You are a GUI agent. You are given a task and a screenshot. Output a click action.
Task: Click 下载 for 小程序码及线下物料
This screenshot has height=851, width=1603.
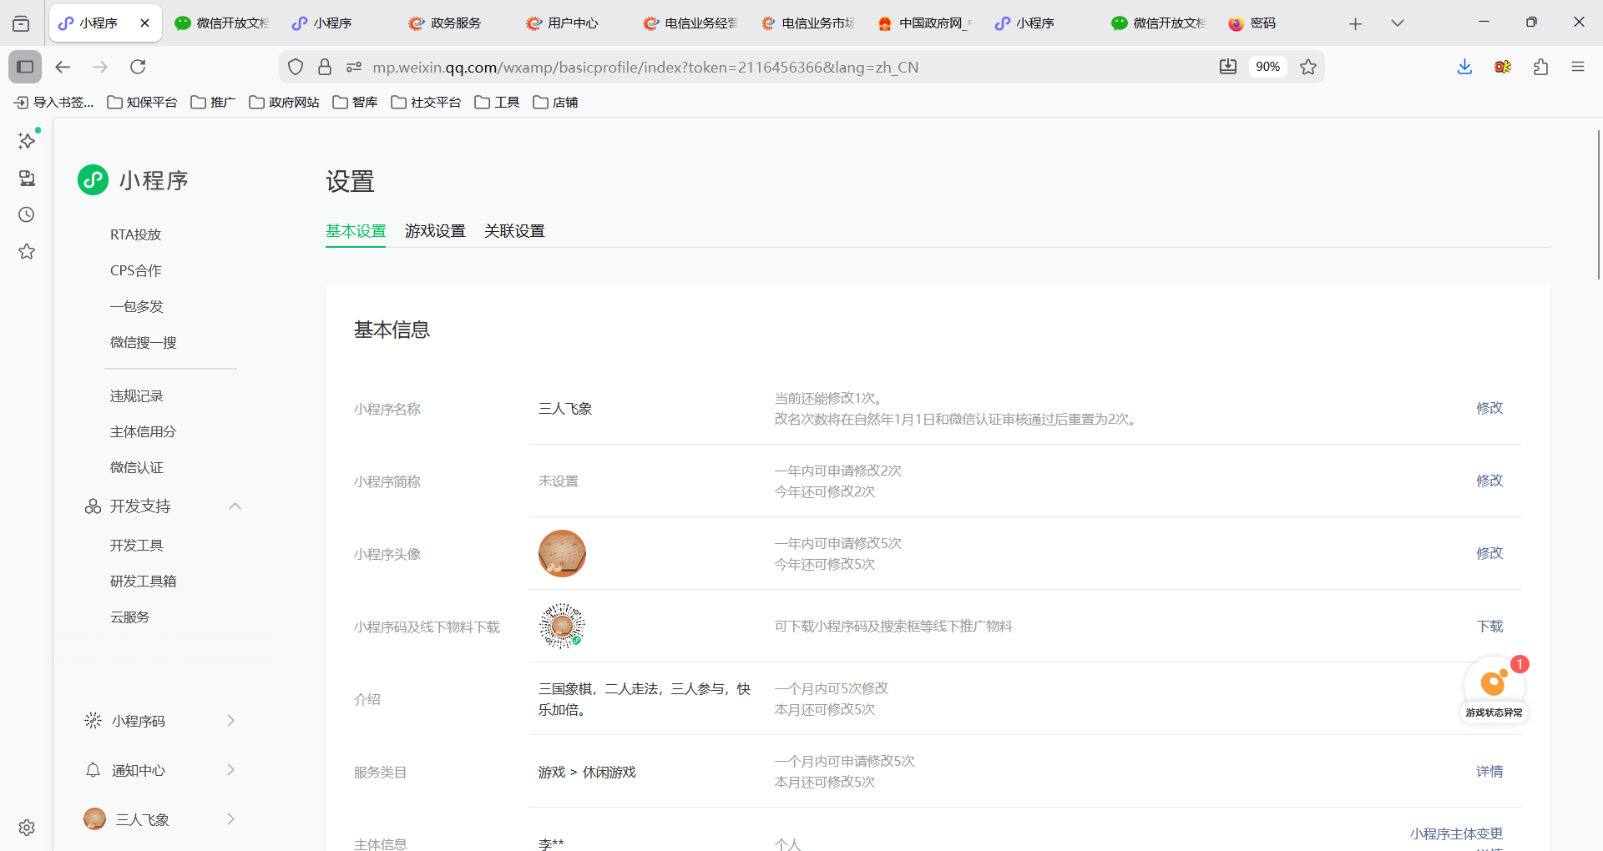(x=1489, y=627)
